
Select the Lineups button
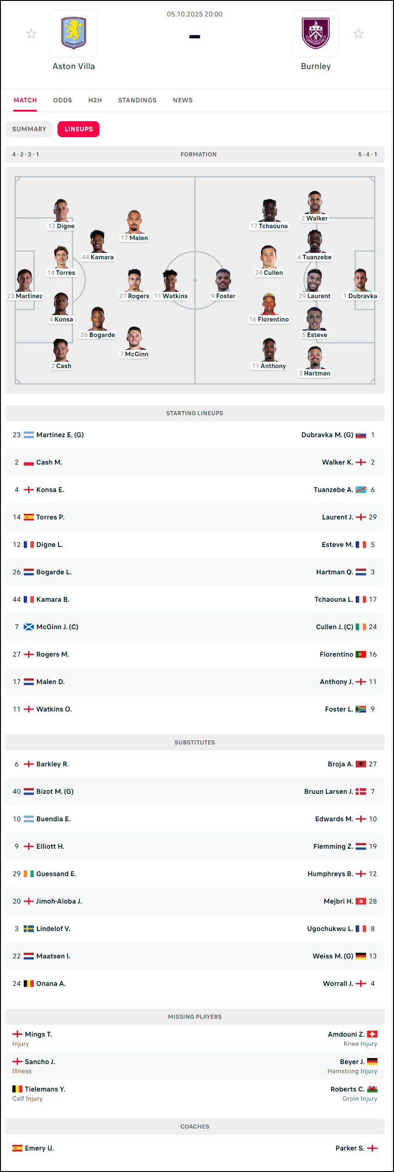[79, 129]
